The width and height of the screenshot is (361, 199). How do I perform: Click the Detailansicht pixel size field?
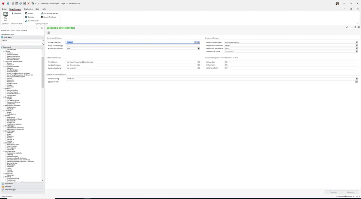click(x=291, y=65)
